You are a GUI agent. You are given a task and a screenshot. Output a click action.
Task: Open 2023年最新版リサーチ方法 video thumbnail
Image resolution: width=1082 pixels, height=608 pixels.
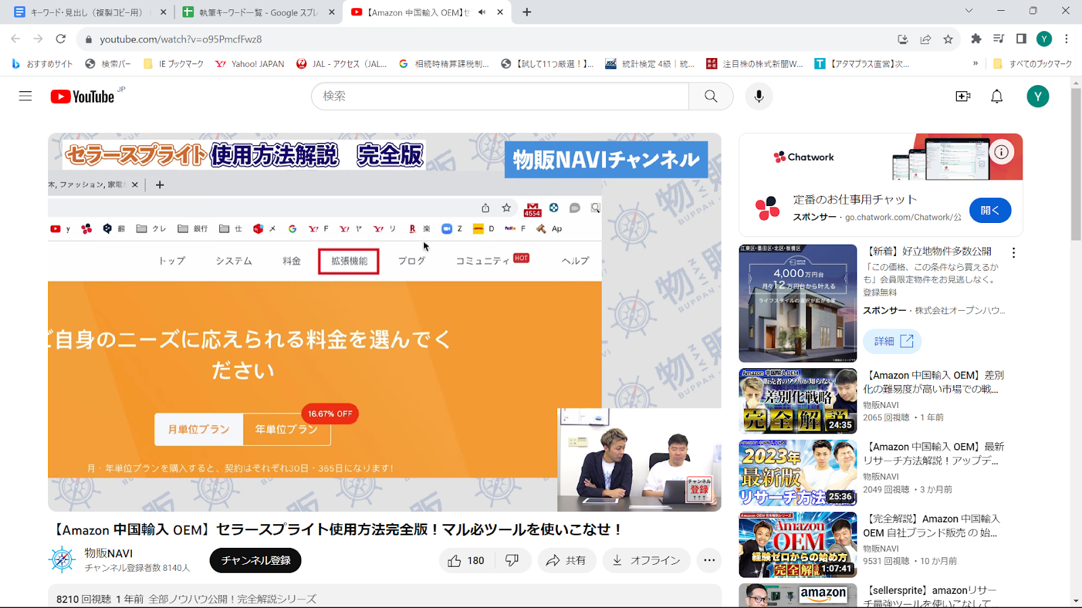[798, 473]
